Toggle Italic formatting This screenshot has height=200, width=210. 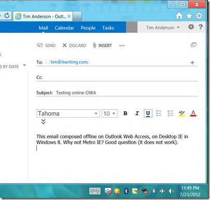(x=137, y=113)
